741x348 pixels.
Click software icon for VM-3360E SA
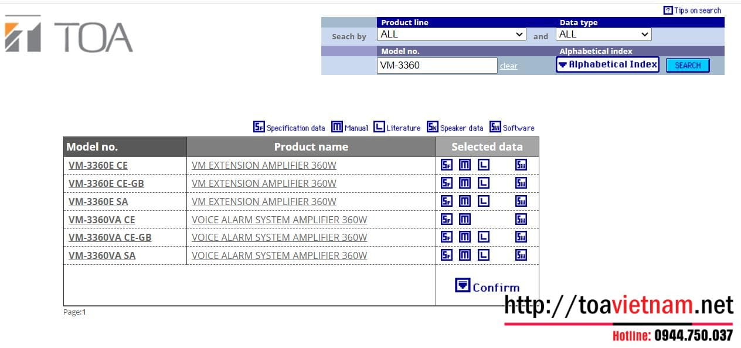click(521, 202)
